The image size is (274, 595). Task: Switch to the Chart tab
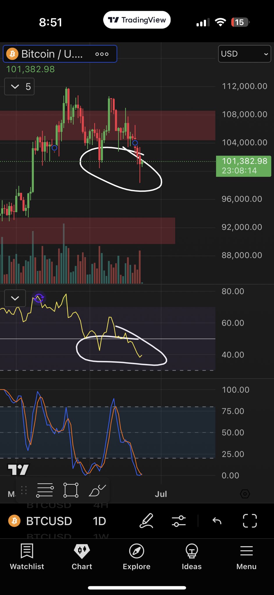click(82, 557)
